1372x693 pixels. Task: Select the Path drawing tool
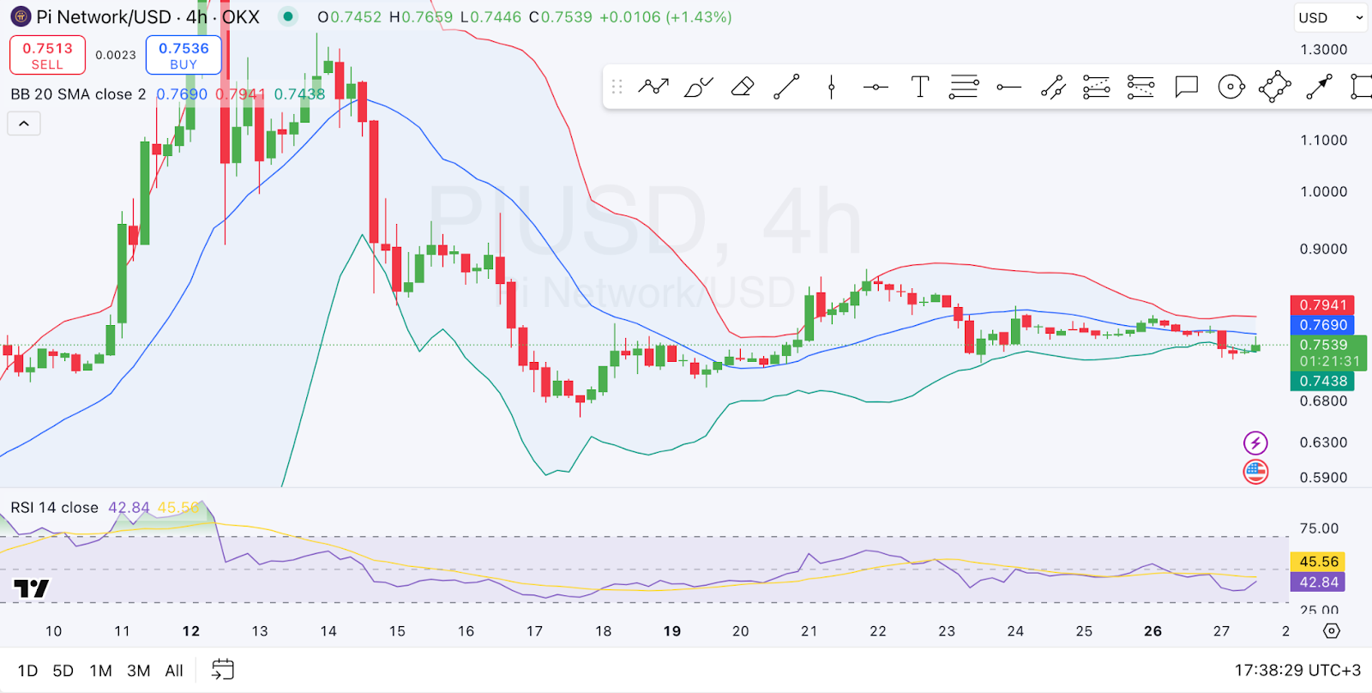point(653,87)
